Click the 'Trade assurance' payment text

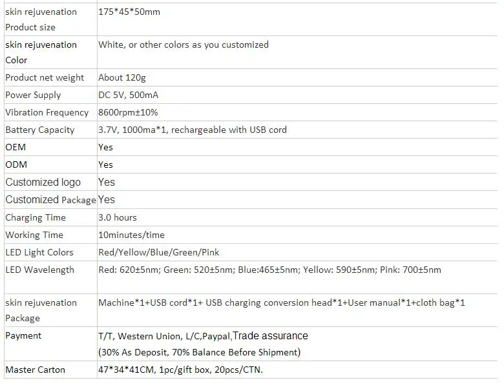coord(270,335)
